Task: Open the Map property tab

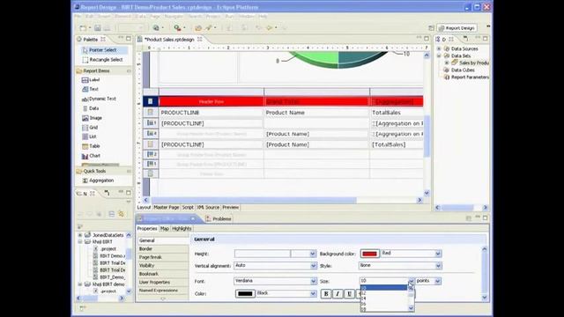Action: tap(165, 229)
